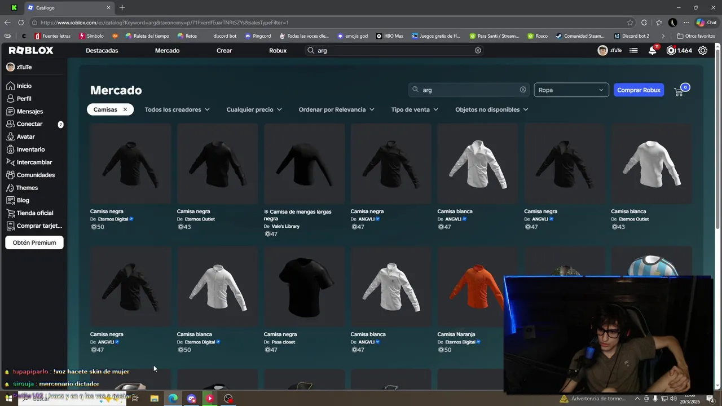Open Comunidad Steam bookmark
Screen dimensions: 722x406
(x=580, y=36)
